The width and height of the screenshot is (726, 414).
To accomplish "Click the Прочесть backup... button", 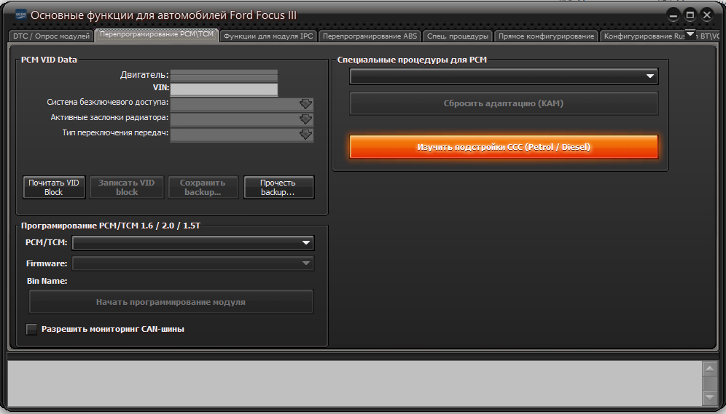I will [278, 188].
